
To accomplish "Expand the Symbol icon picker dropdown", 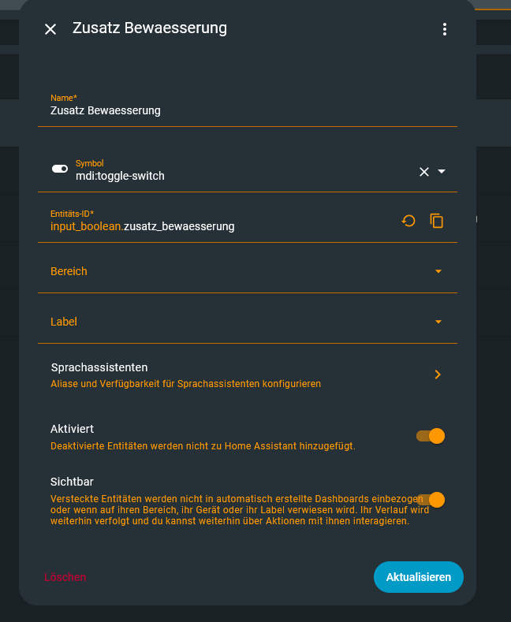I will [442, 172].
